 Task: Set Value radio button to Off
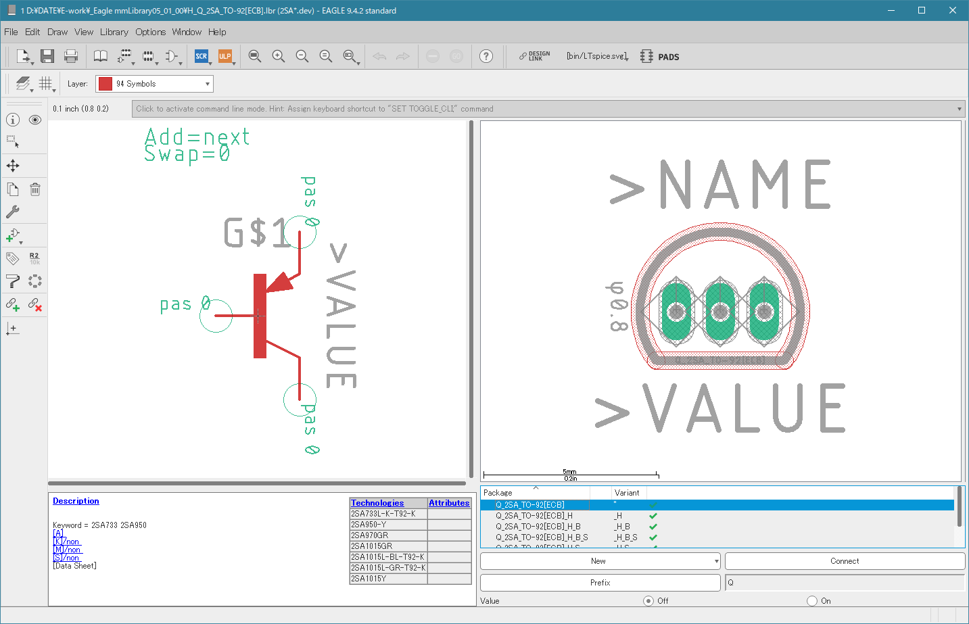coord(648,600)
